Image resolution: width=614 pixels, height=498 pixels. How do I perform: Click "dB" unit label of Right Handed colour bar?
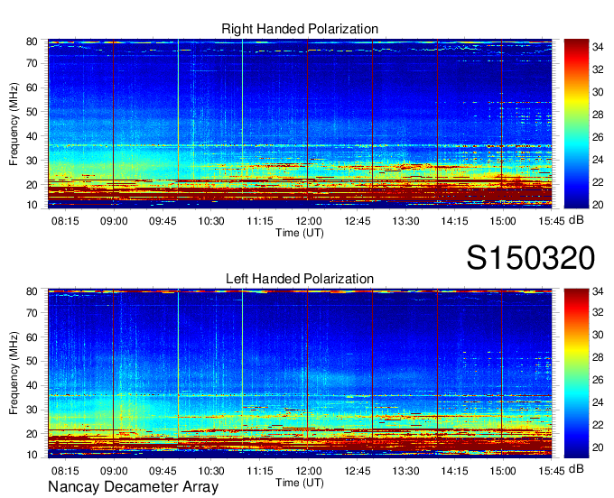pos(576,220)
